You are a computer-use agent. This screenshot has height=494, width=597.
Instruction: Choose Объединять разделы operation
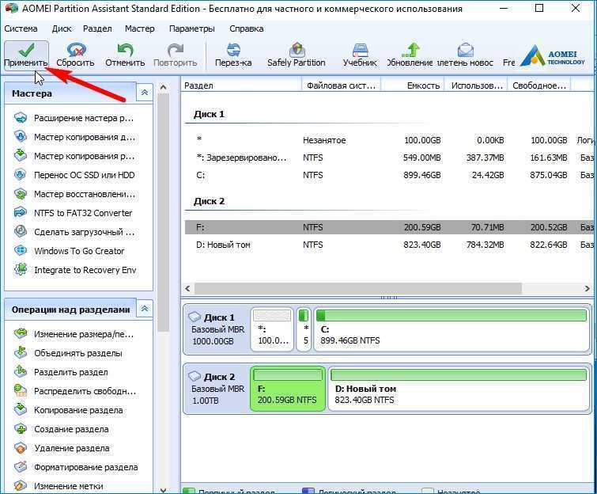click(68, 353)
